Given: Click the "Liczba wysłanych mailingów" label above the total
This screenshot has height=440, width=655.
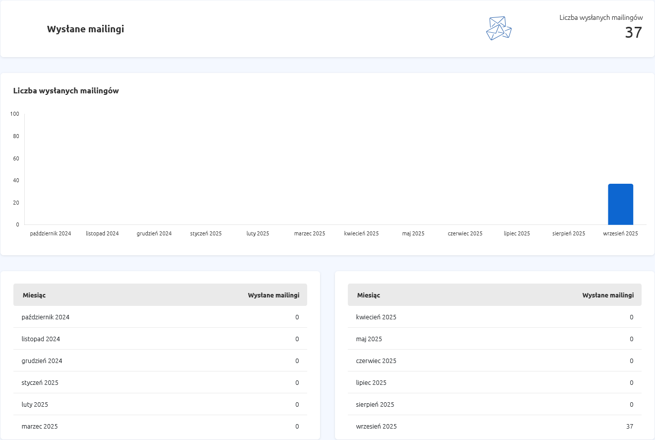Looking at the screenshot, I should tap(601, 17).
